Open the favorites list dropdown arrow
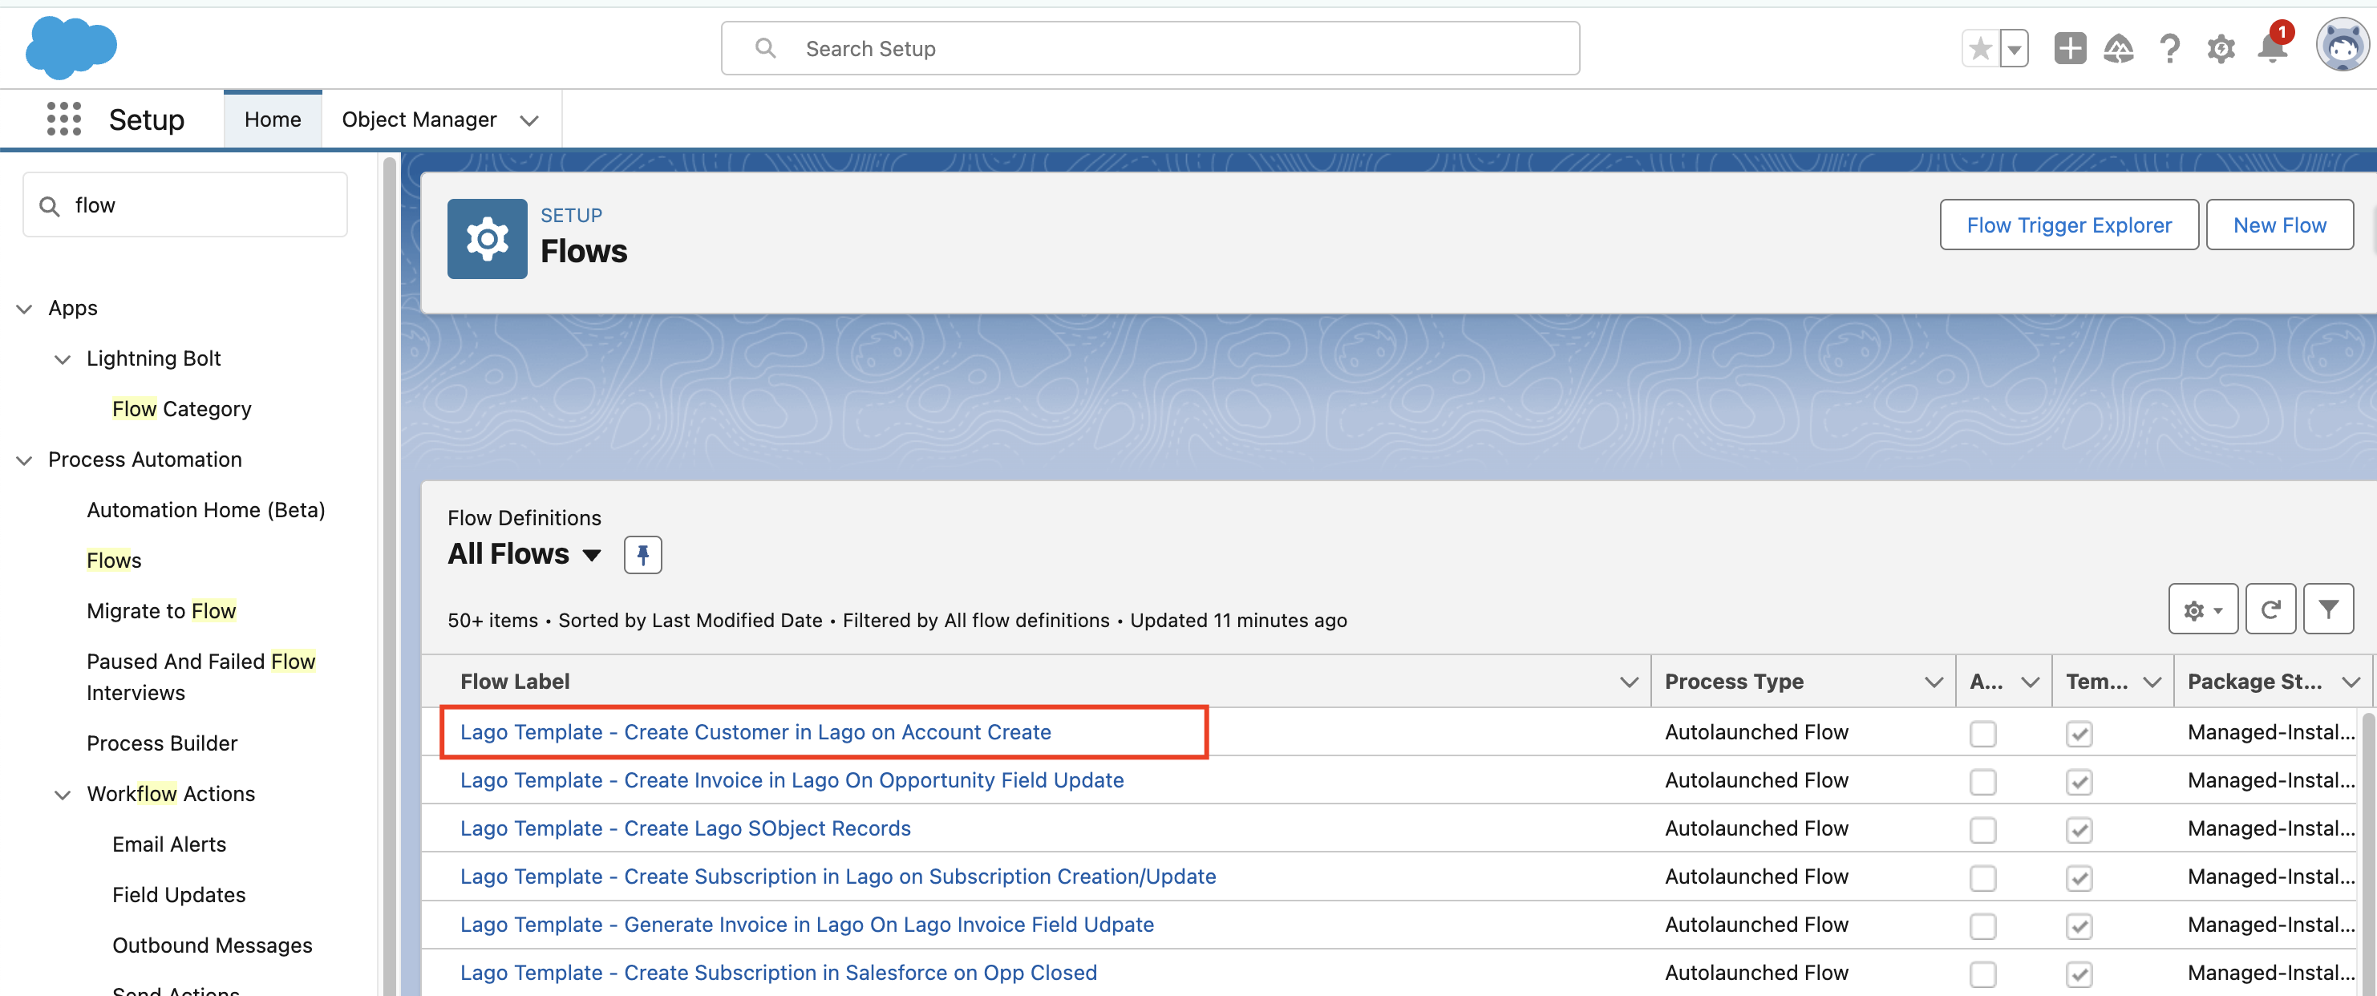2377x996 pixels. tap(2015, 49)
